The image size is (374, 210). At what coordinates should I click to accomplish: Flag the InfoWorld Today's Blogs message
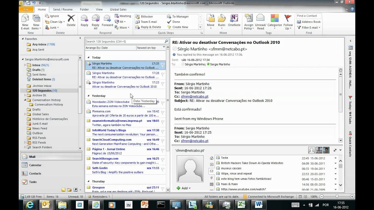point(163,132)
